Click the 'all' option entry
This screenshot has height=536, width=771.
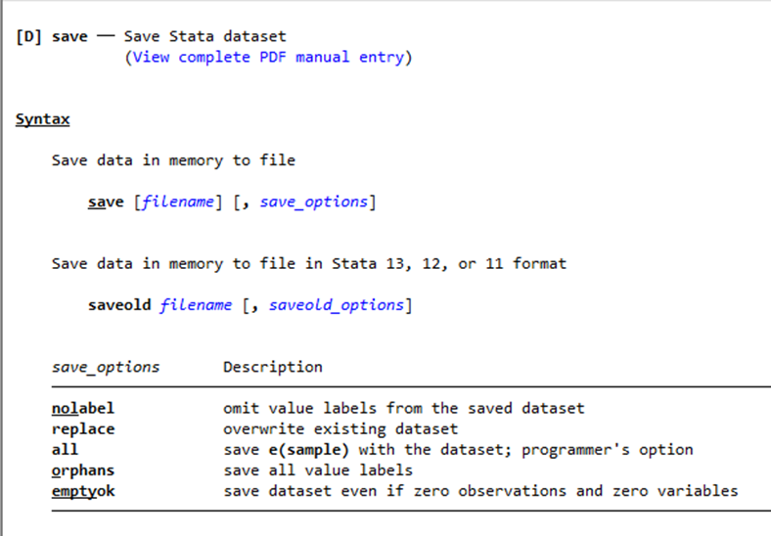point(65,450)
